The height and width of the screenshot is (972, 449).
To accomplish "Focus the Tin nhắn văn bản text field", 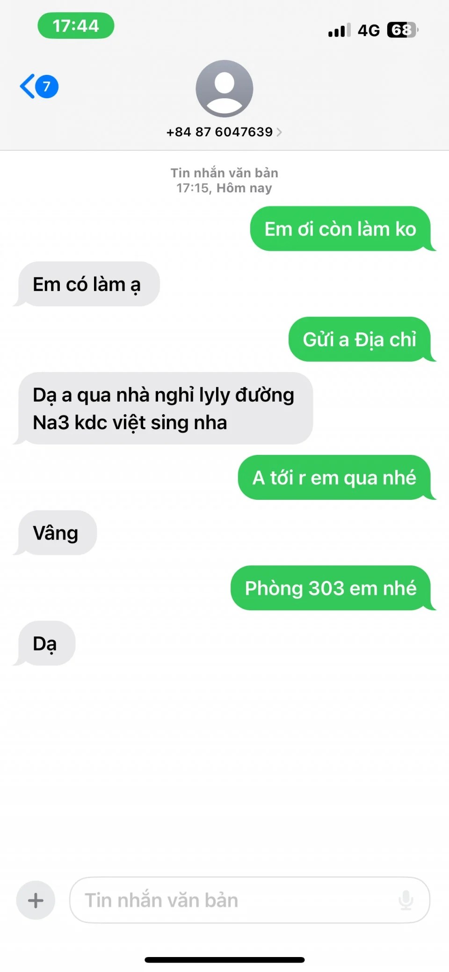I will point(249,900).
